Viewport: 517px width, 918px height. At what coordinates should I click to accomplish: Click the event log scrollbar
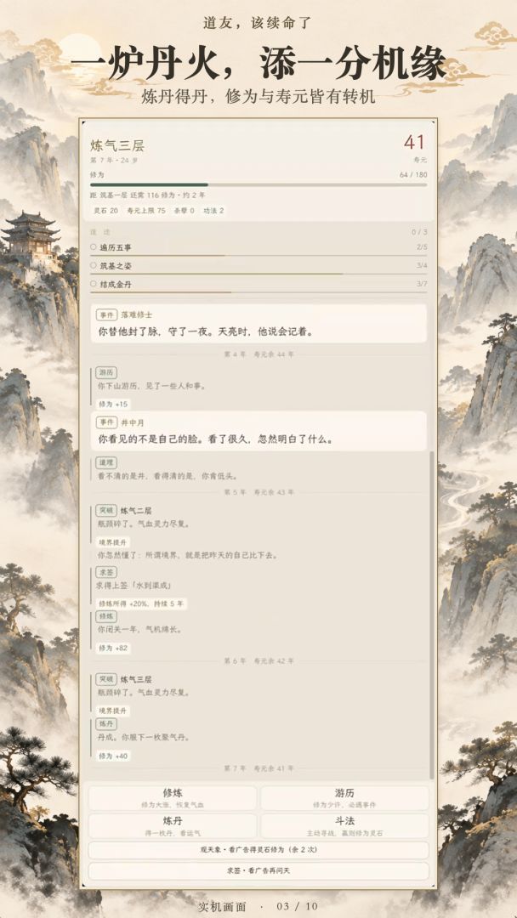click(432, 615)
